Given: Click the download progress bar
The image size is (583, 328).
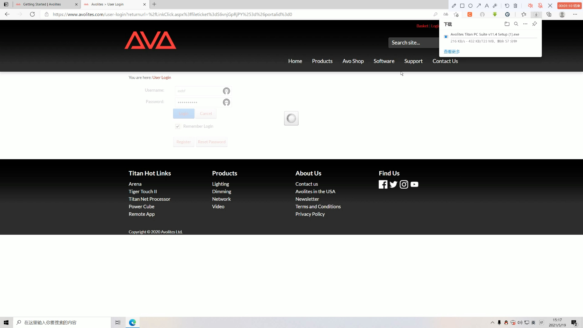Looking at the screenshot, I should point(494,38).
